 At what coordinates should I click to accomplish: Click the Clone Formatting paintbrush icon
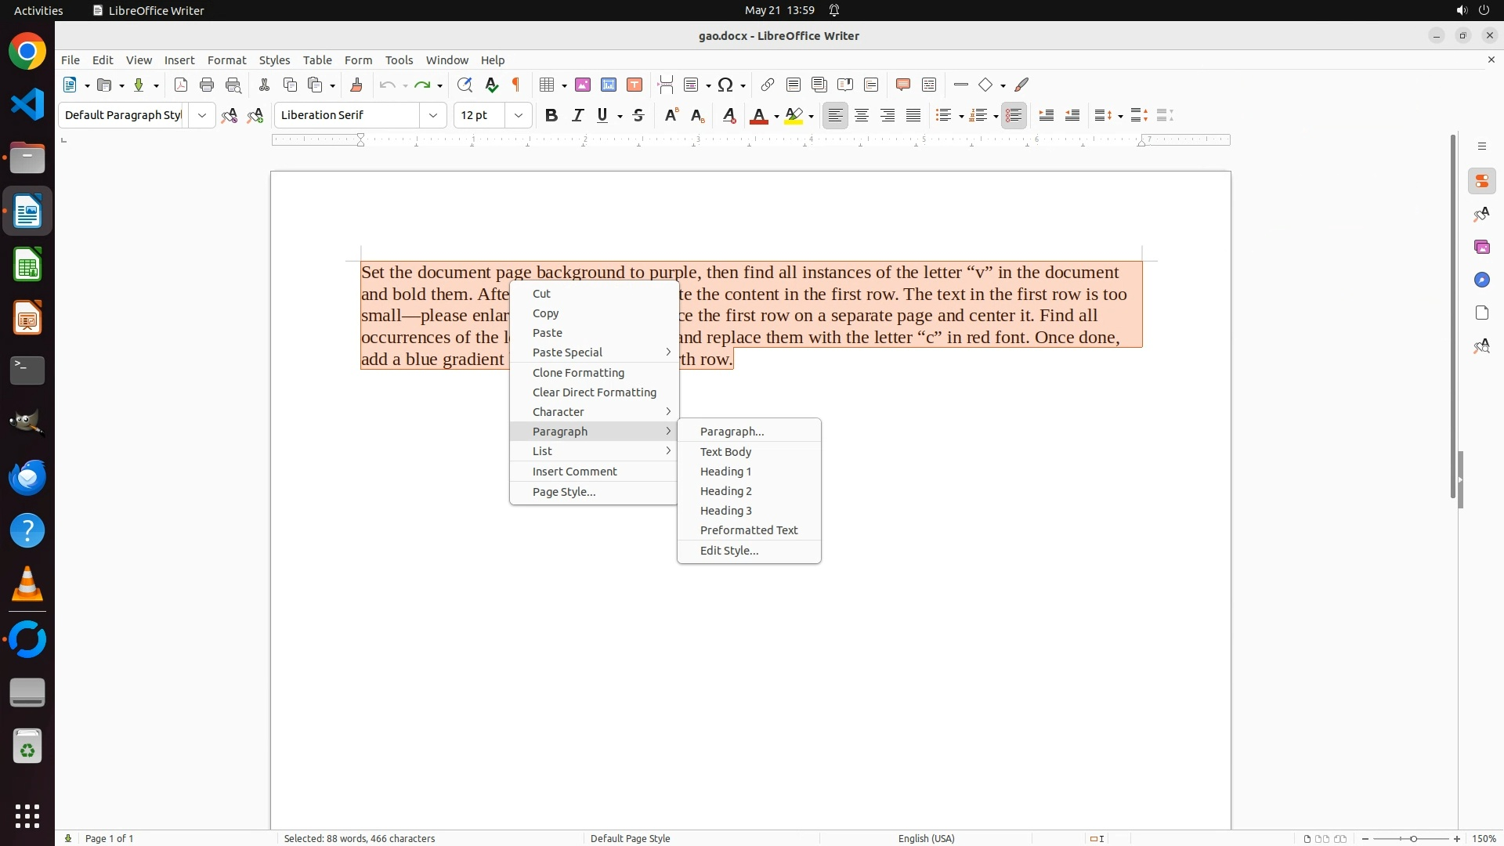[x=356, y=85]
